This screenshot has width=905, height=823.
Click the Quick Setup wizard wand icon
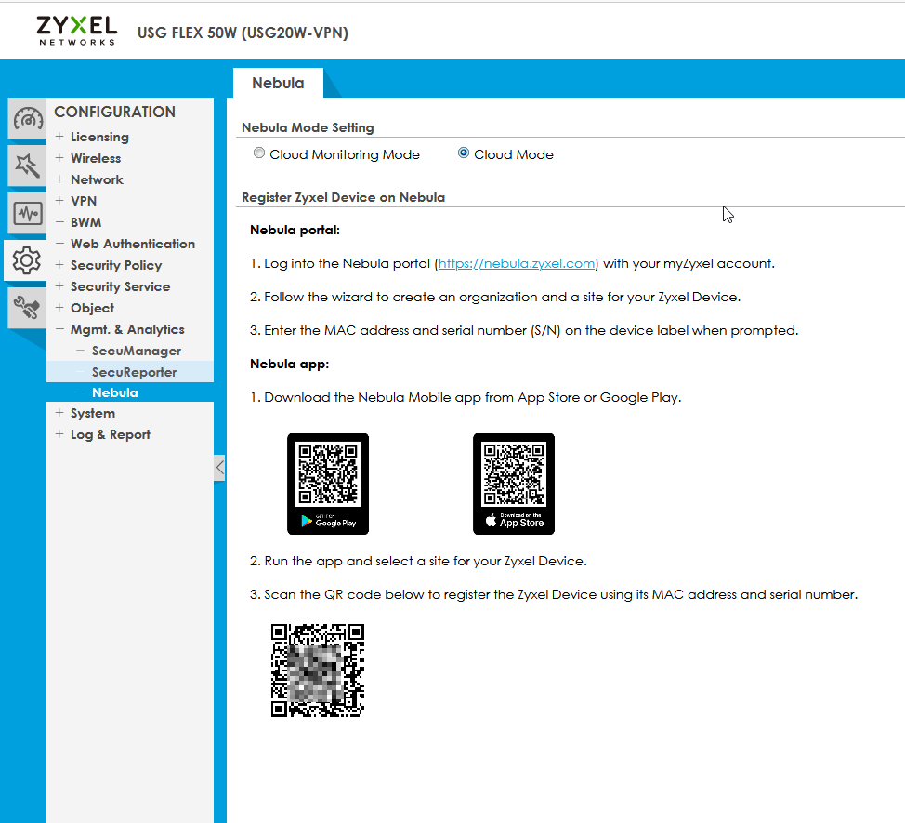coord(27,167)
